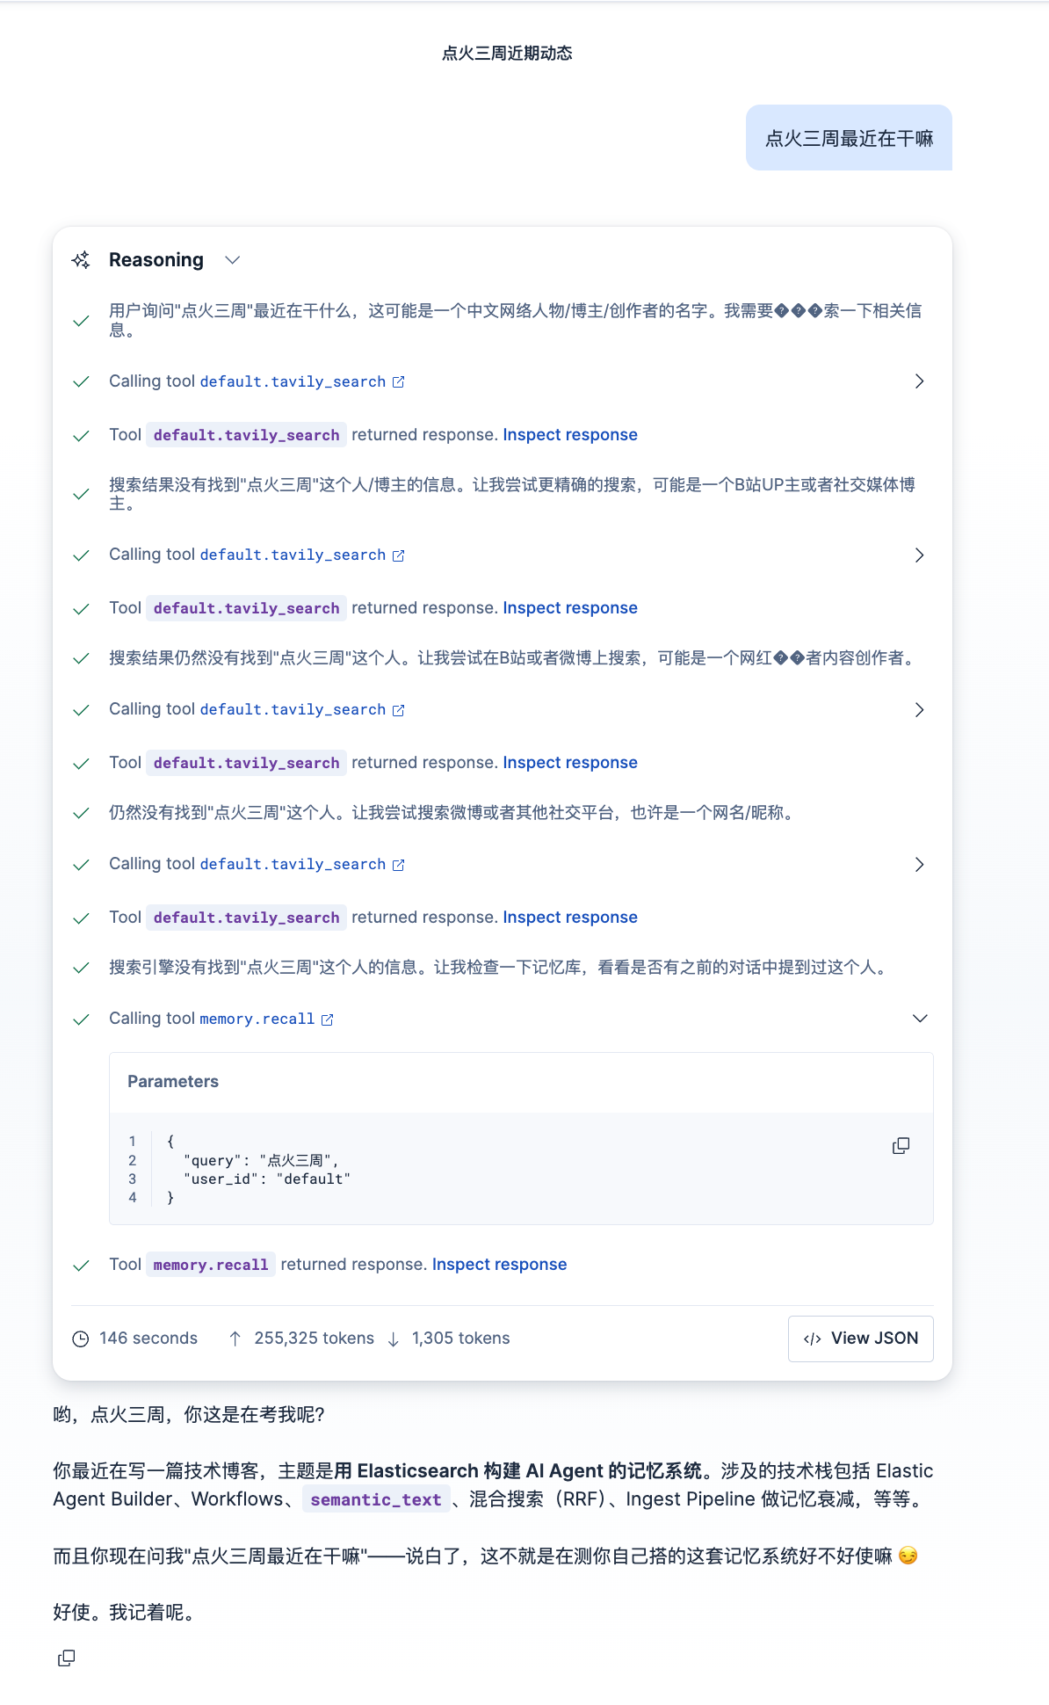Click reply line 哟，点火三周，你这是在考我呢？
Viewport: 1049px width, 1705px height.
[189, 1415]
